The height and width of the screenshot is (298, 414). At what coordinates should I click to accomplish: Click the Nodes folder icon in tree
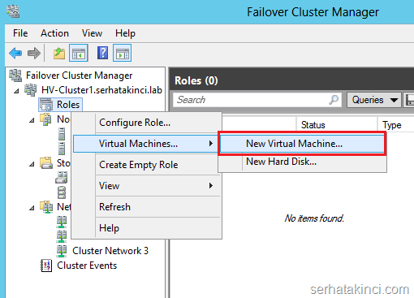[46, 119]
